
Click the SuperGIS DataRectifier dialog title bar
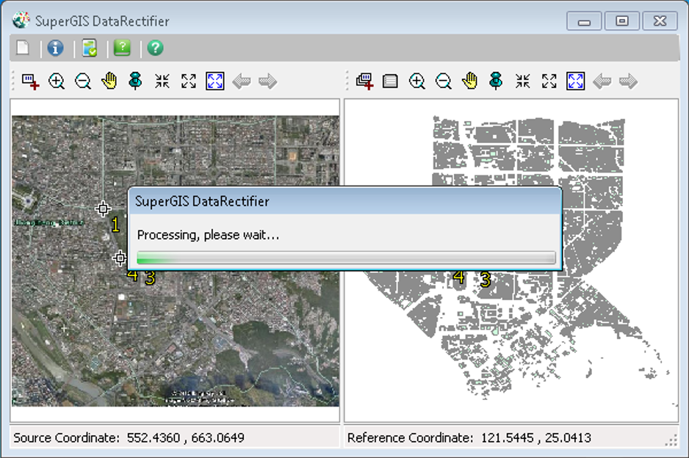[345, 201]
